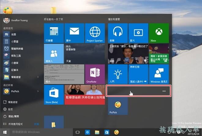Click the taskbar search box
Viewport: 202px width, 136px height.
pyautogui.click(x=42, y=132)
